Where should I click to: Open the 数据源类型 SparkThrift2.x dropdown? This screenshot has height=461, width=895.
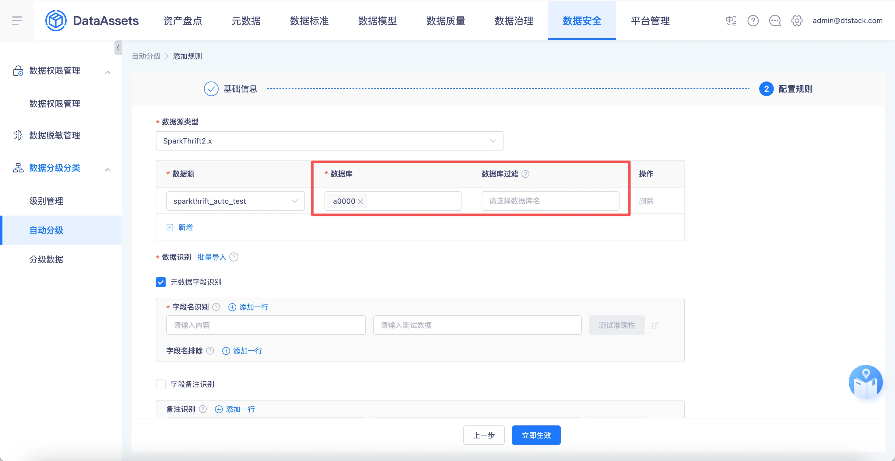pos(329,141)
